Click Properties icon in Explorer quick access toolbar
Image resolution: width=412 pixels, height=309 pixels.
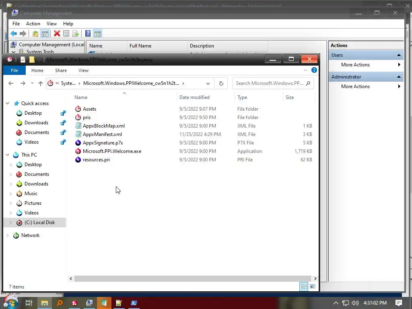tap(23, 60)
